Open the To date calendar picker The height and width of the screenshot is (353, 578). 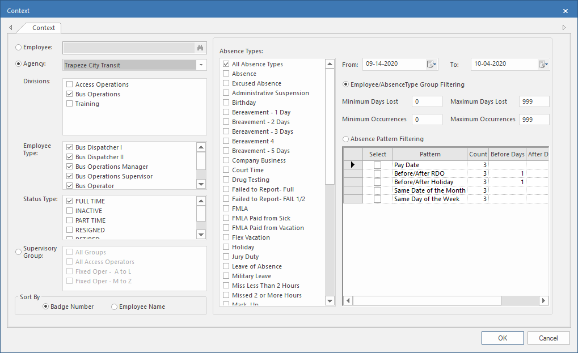pyautogui.click(x=543, y=65)
